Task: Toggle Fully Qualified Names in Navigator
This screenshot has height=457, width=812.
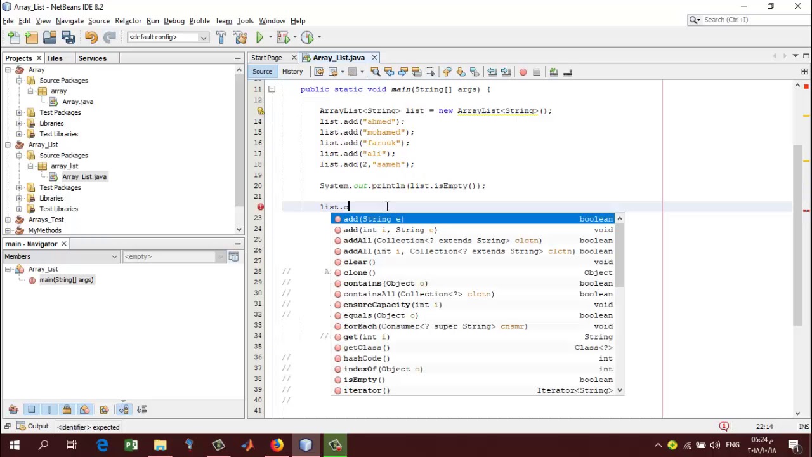Action: (104, 409)
